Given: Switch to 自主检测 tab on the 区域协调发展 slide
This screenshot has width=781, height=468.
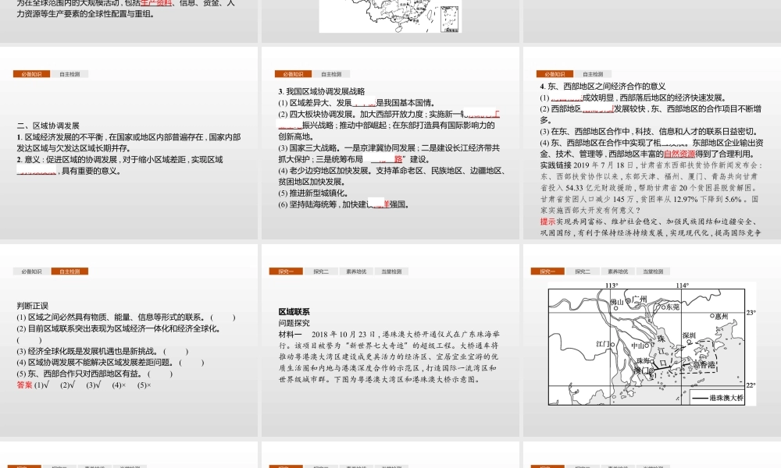Looking at the screenshot, I should point(70,73).
